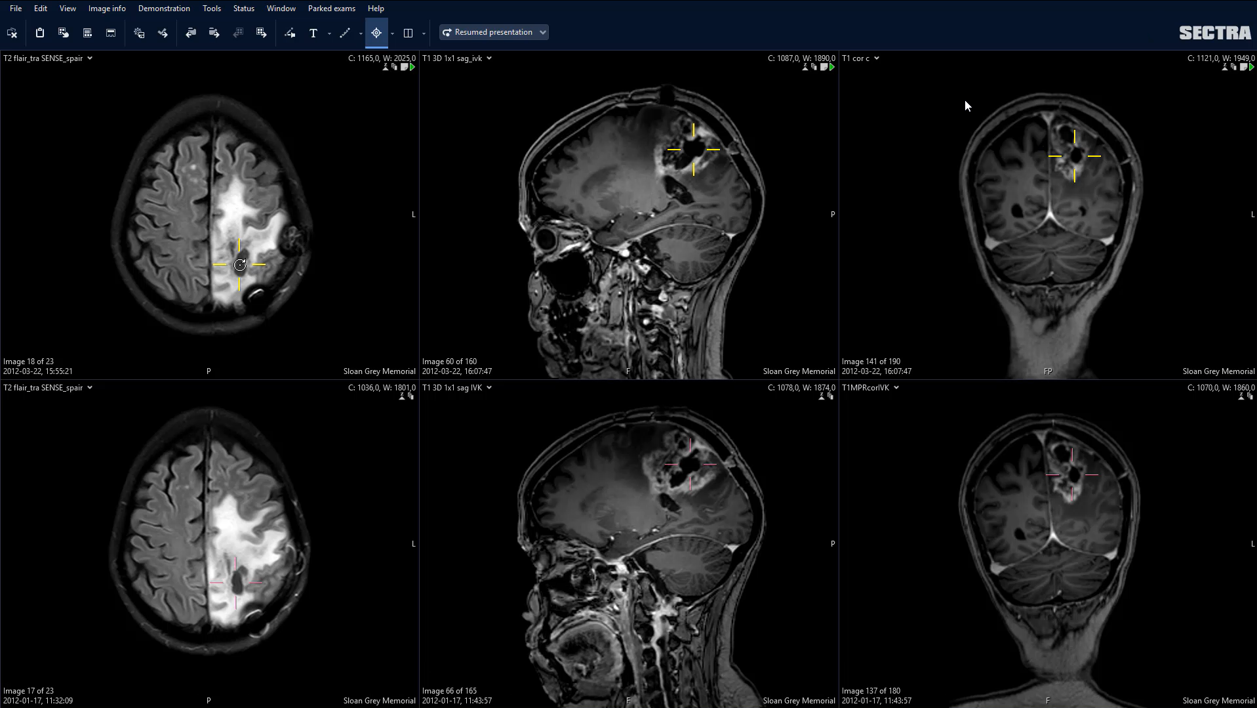The width and height of the screenshot is (1257, 708).
Task: Click the close examination icon
Action: pyautogui.click(x=12, y=32)
